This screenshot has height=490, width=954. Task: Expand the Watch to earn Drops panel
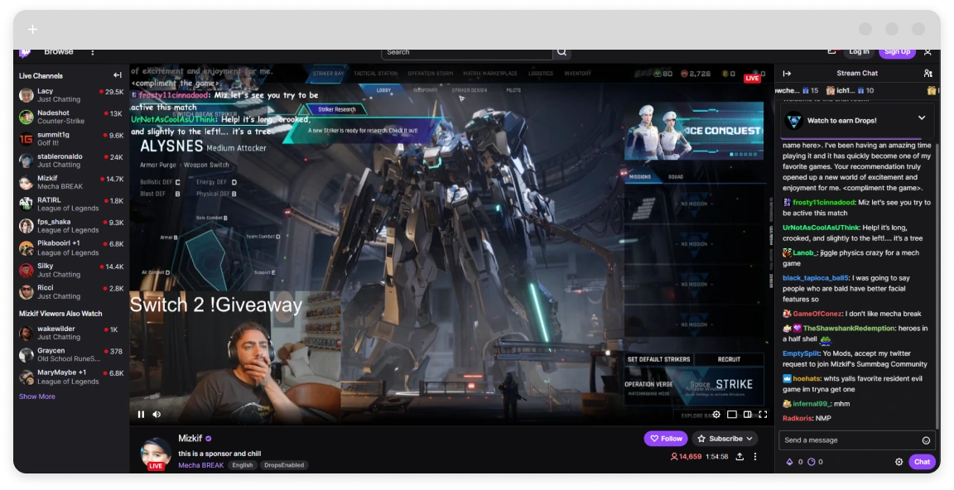tap(922, 118)
